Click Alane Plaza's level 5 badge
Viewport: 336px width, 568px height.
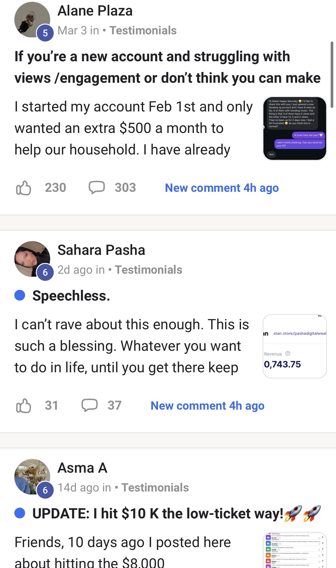click(45, 33)
